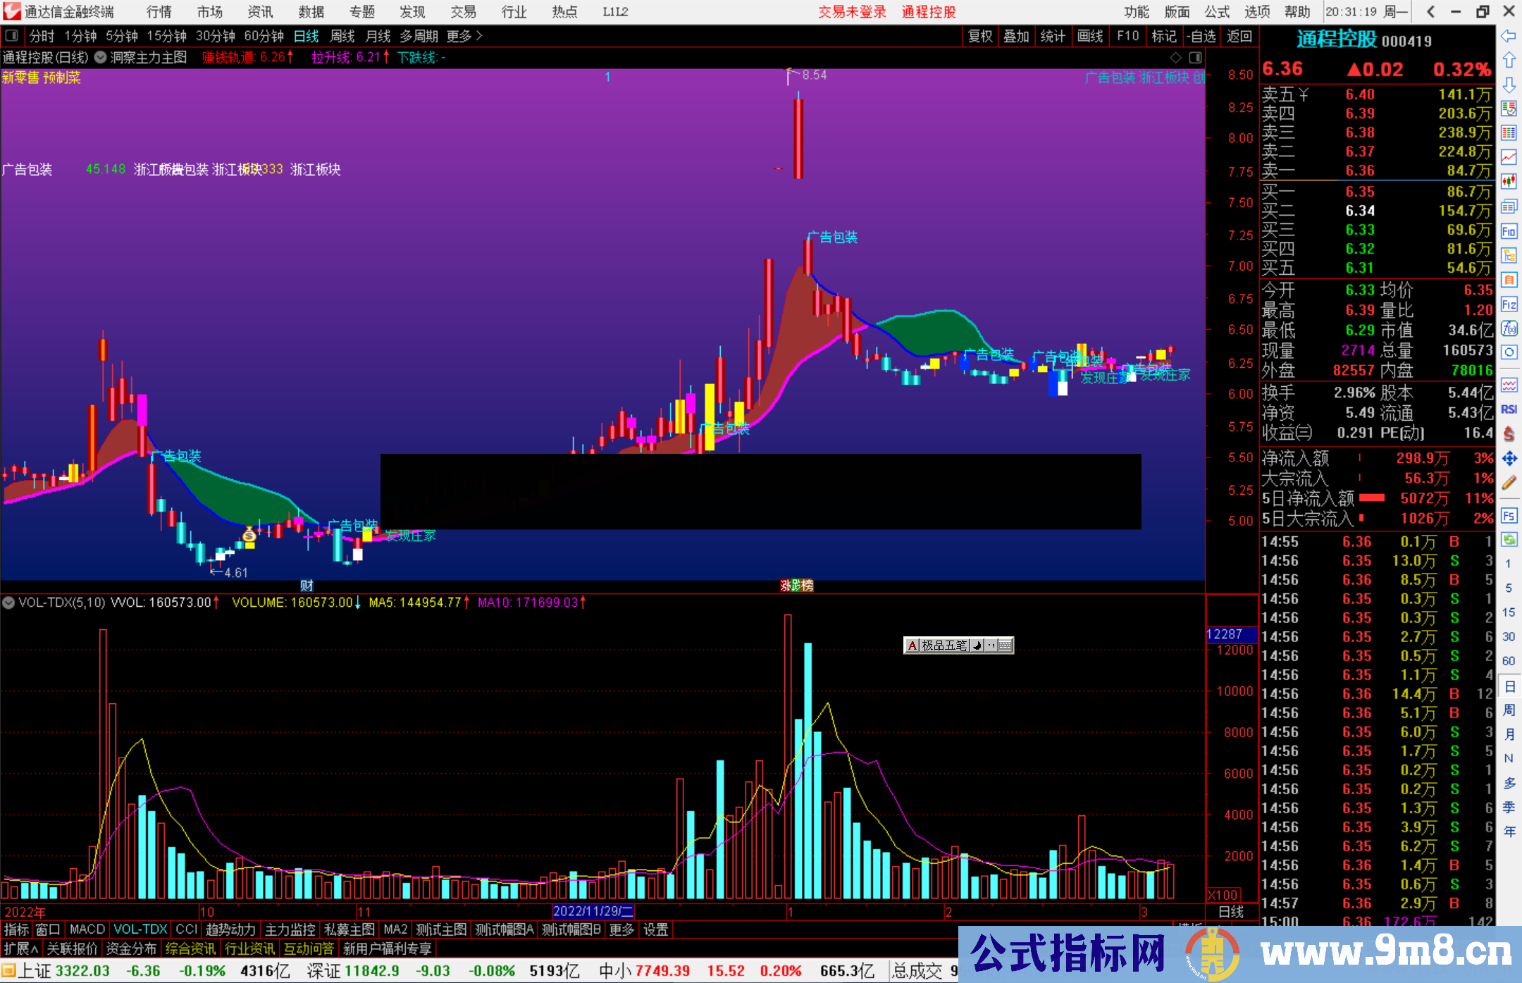Open the f(x) formula icon

coord(1509,328)
